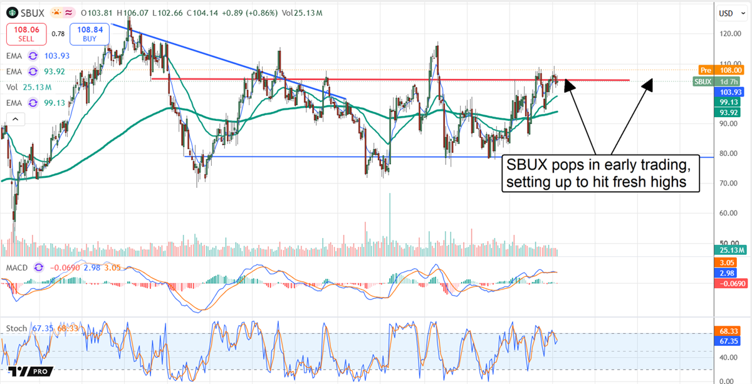Screen dimensions: 752x384
Task: Click the 108.84 BUY button
Action: click(x=89, y=34)
